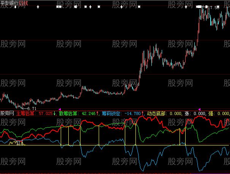Viewport: 230px width, 174px height.
Task: Select the green 散筹估算 indicator label
Action: [x=68, y=113]
